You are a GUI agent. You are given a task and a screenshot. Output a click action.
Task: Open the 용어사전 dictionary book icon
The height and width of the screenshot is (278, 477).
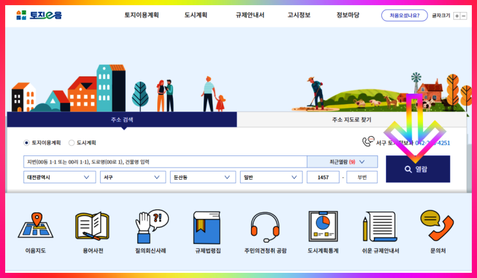[92, 226]
